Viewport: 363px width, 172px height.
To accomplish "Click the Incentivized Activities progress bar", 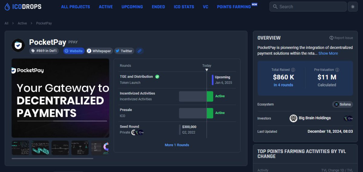I will [x=196, y=97].
